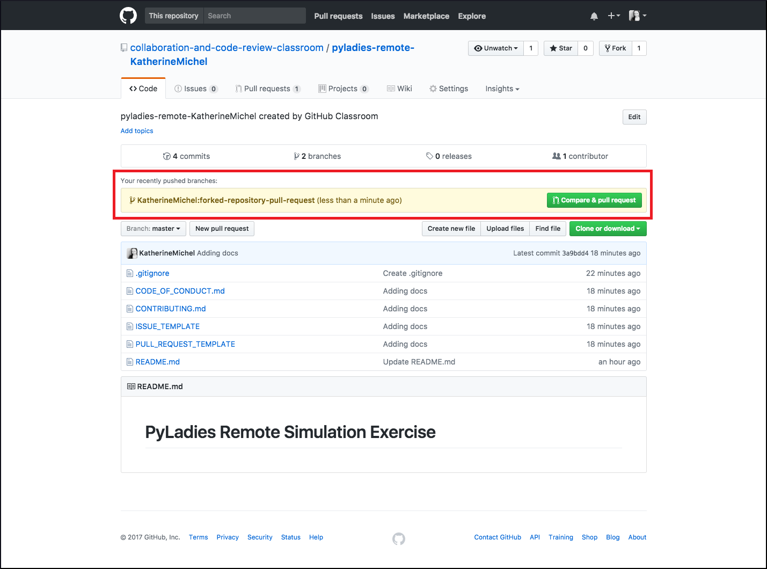This screenshot has height=569, width=767.
Task: Open the Projects tab
Action: (344, 89)
